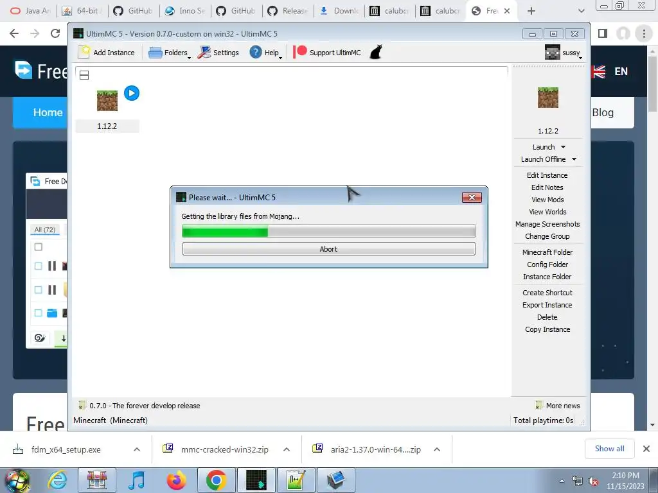
Task: Open Firefox from the taskbar
Action: coord(176,480)
